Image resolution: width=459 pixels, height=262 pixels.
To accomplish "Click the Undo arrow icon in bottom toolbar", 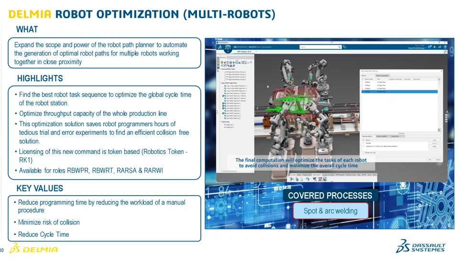I will (307, 179).
